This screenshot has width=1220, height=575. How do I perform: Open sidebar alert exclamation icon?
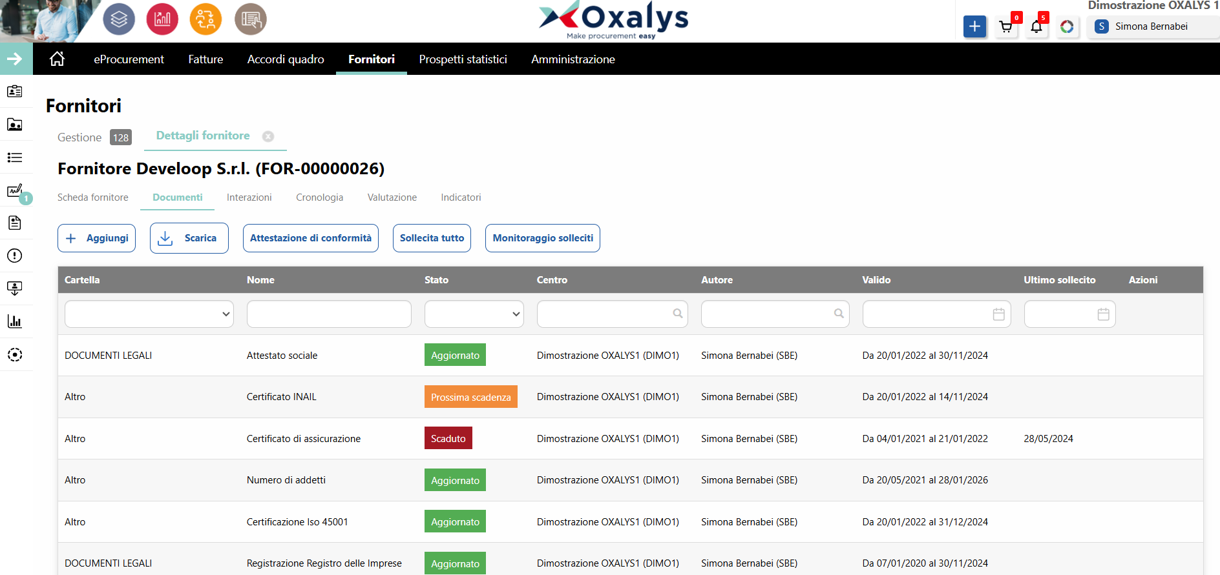tap(15, 256)
